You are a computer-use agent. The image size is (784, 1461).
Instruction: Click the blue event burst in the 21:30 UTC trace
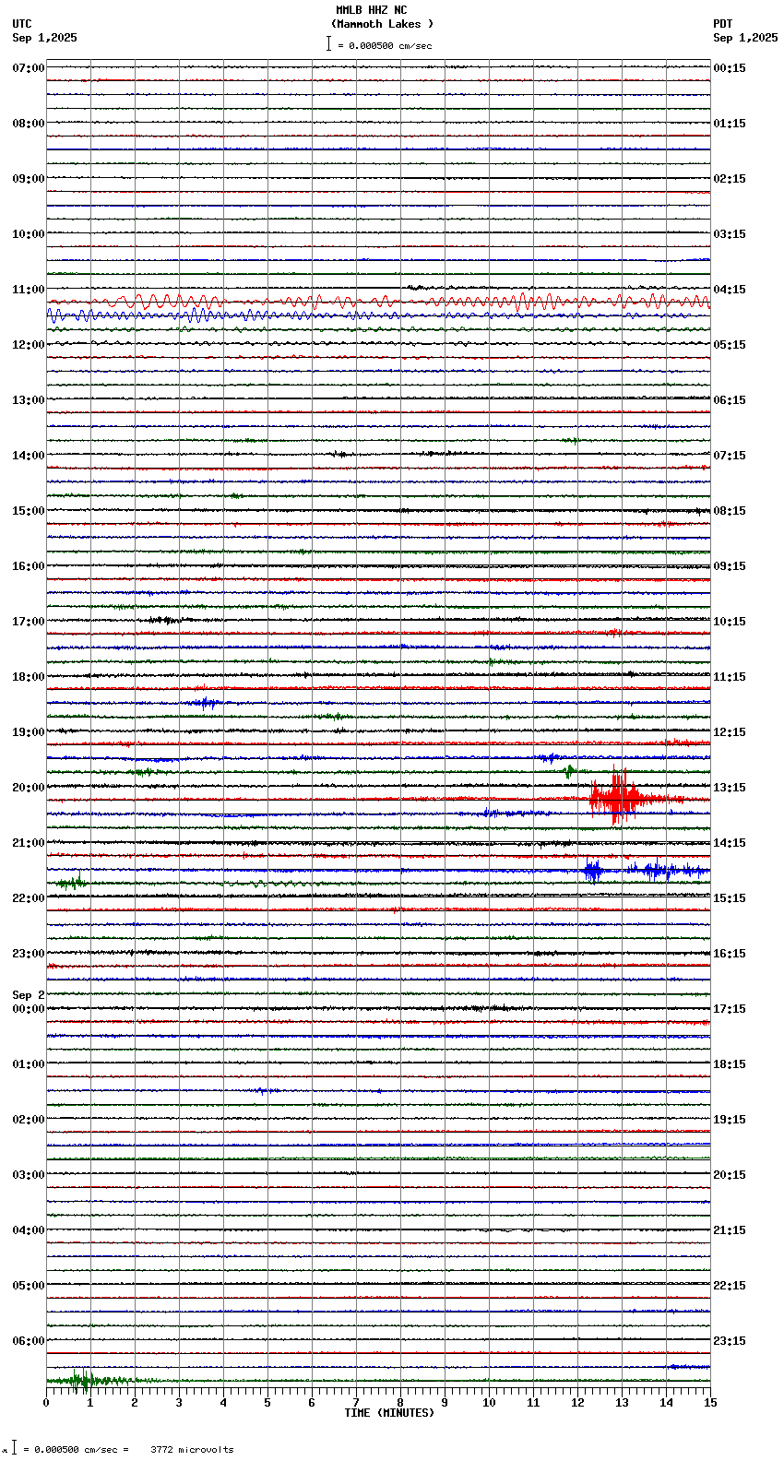coord(646,870)
